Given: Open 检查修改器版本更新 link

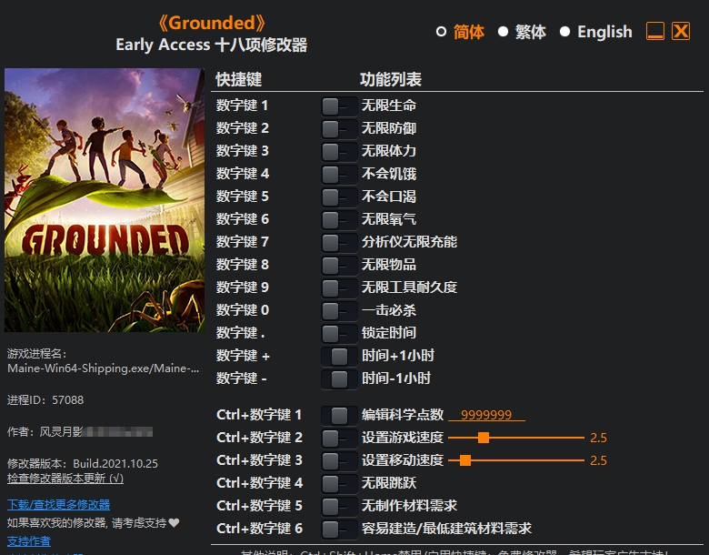Looking at the screenshot, I should coord(65,478).
